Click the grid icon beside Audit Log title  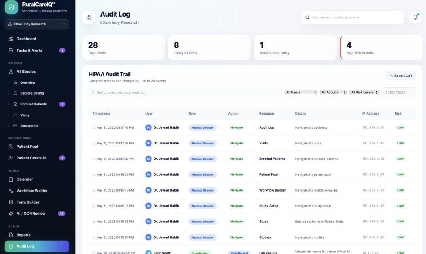(x=89, y=17)
